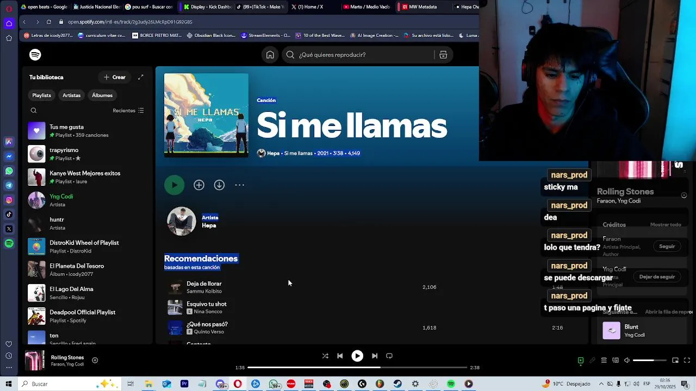Toggle shuffle in player bar
The image size is (696, 391).
point(325,356)
